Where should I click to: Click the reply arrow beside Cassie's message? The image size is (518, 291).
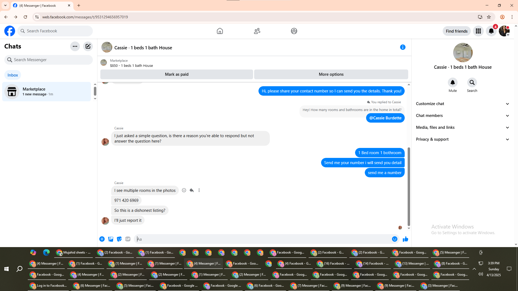point(192,190)
